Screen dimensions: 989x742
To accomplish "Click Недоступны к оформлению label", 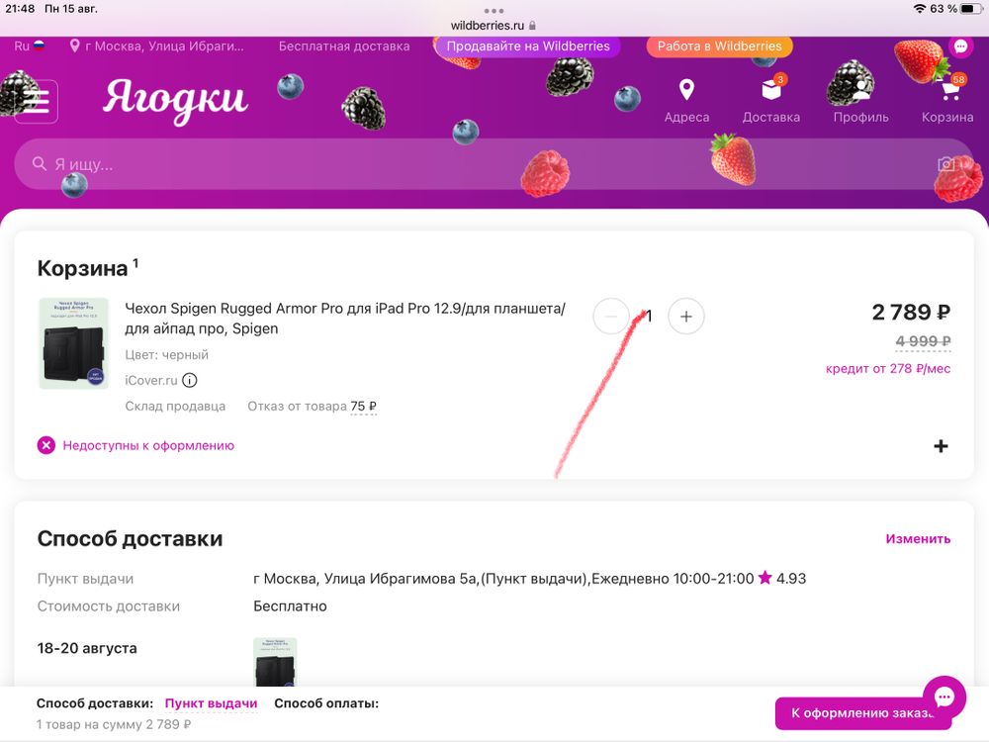I will pos(148,445).
